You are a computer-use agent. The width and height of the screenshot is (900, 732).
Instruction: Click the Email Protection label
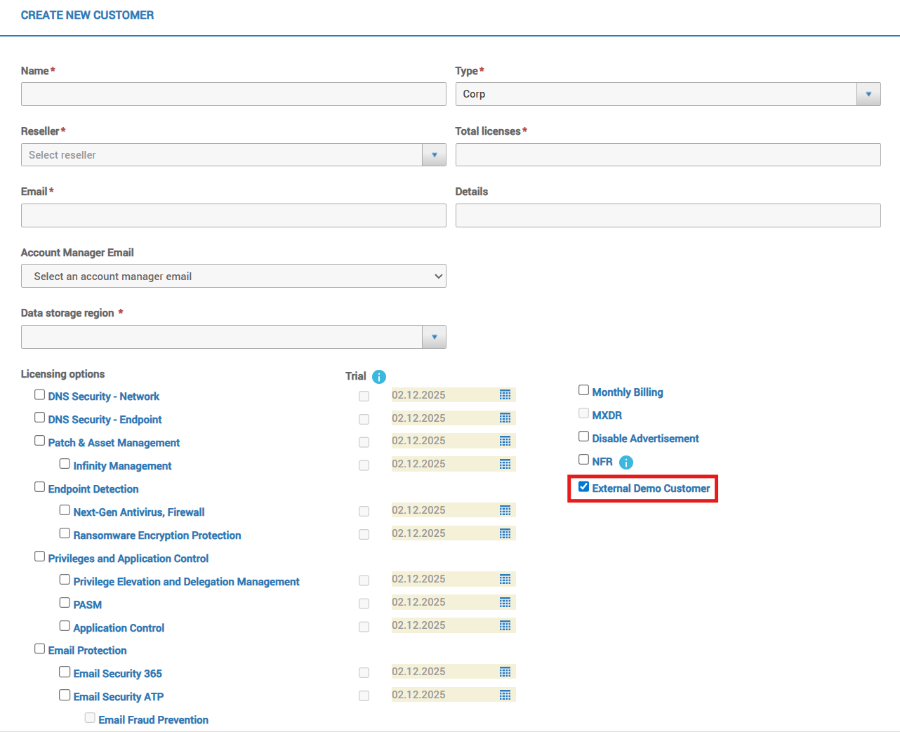[x=88, y=651]
